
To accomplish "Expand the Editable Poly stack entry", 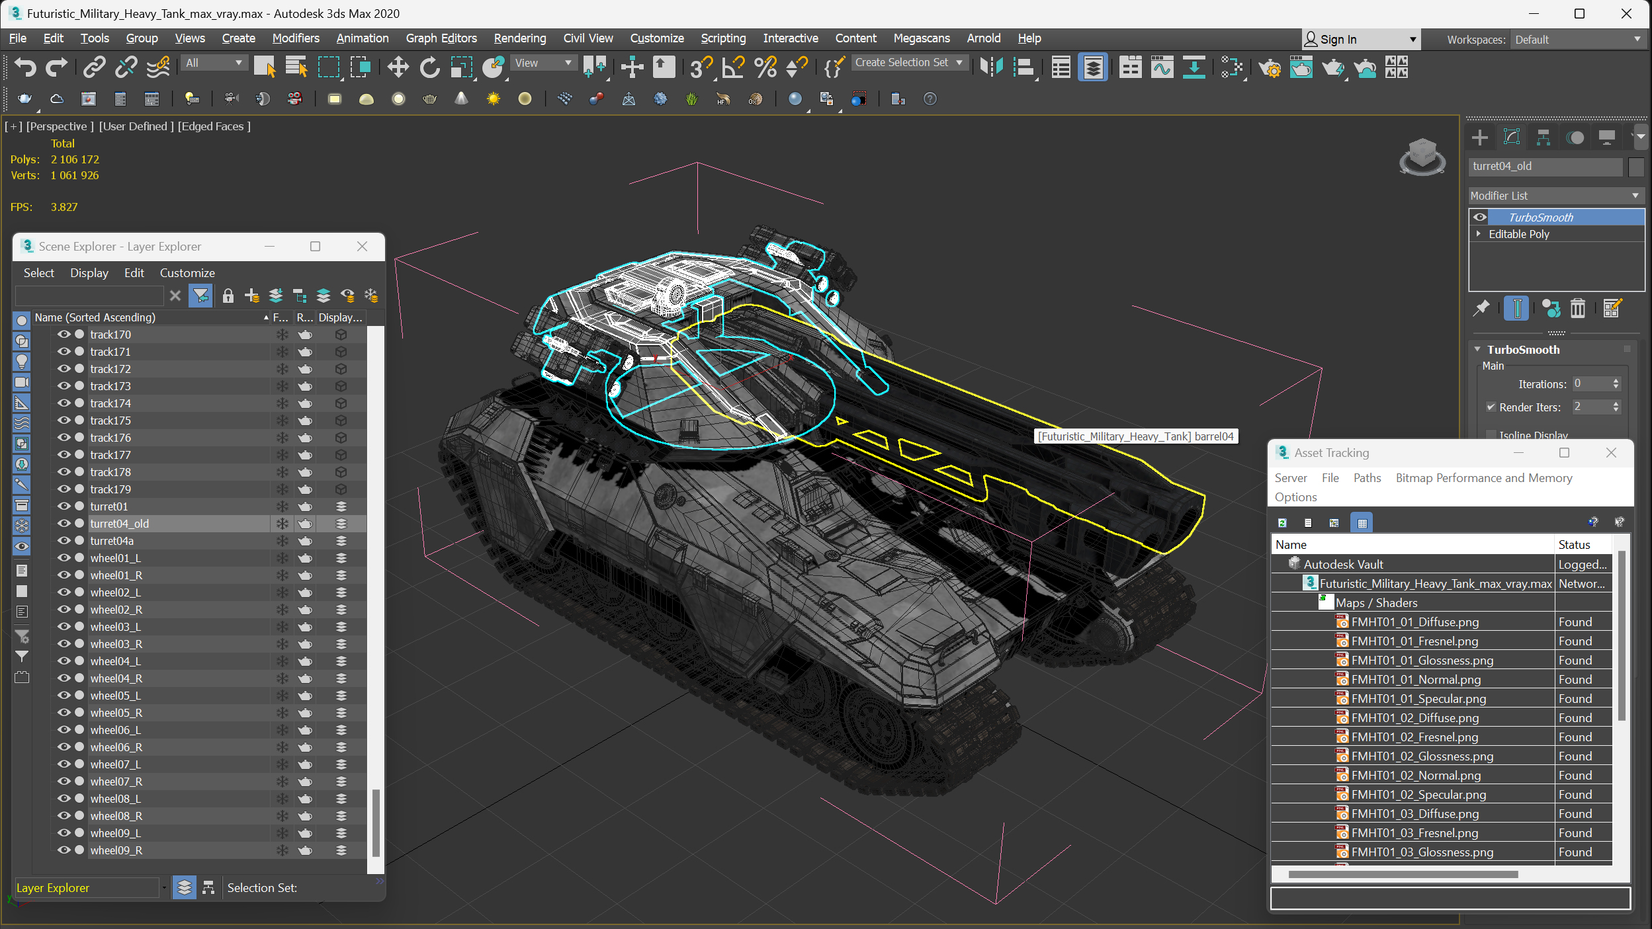I will click(1479, 234).
